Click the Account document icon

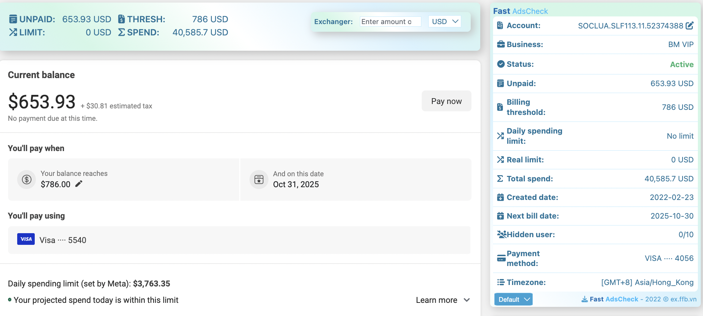pos(500,26)
